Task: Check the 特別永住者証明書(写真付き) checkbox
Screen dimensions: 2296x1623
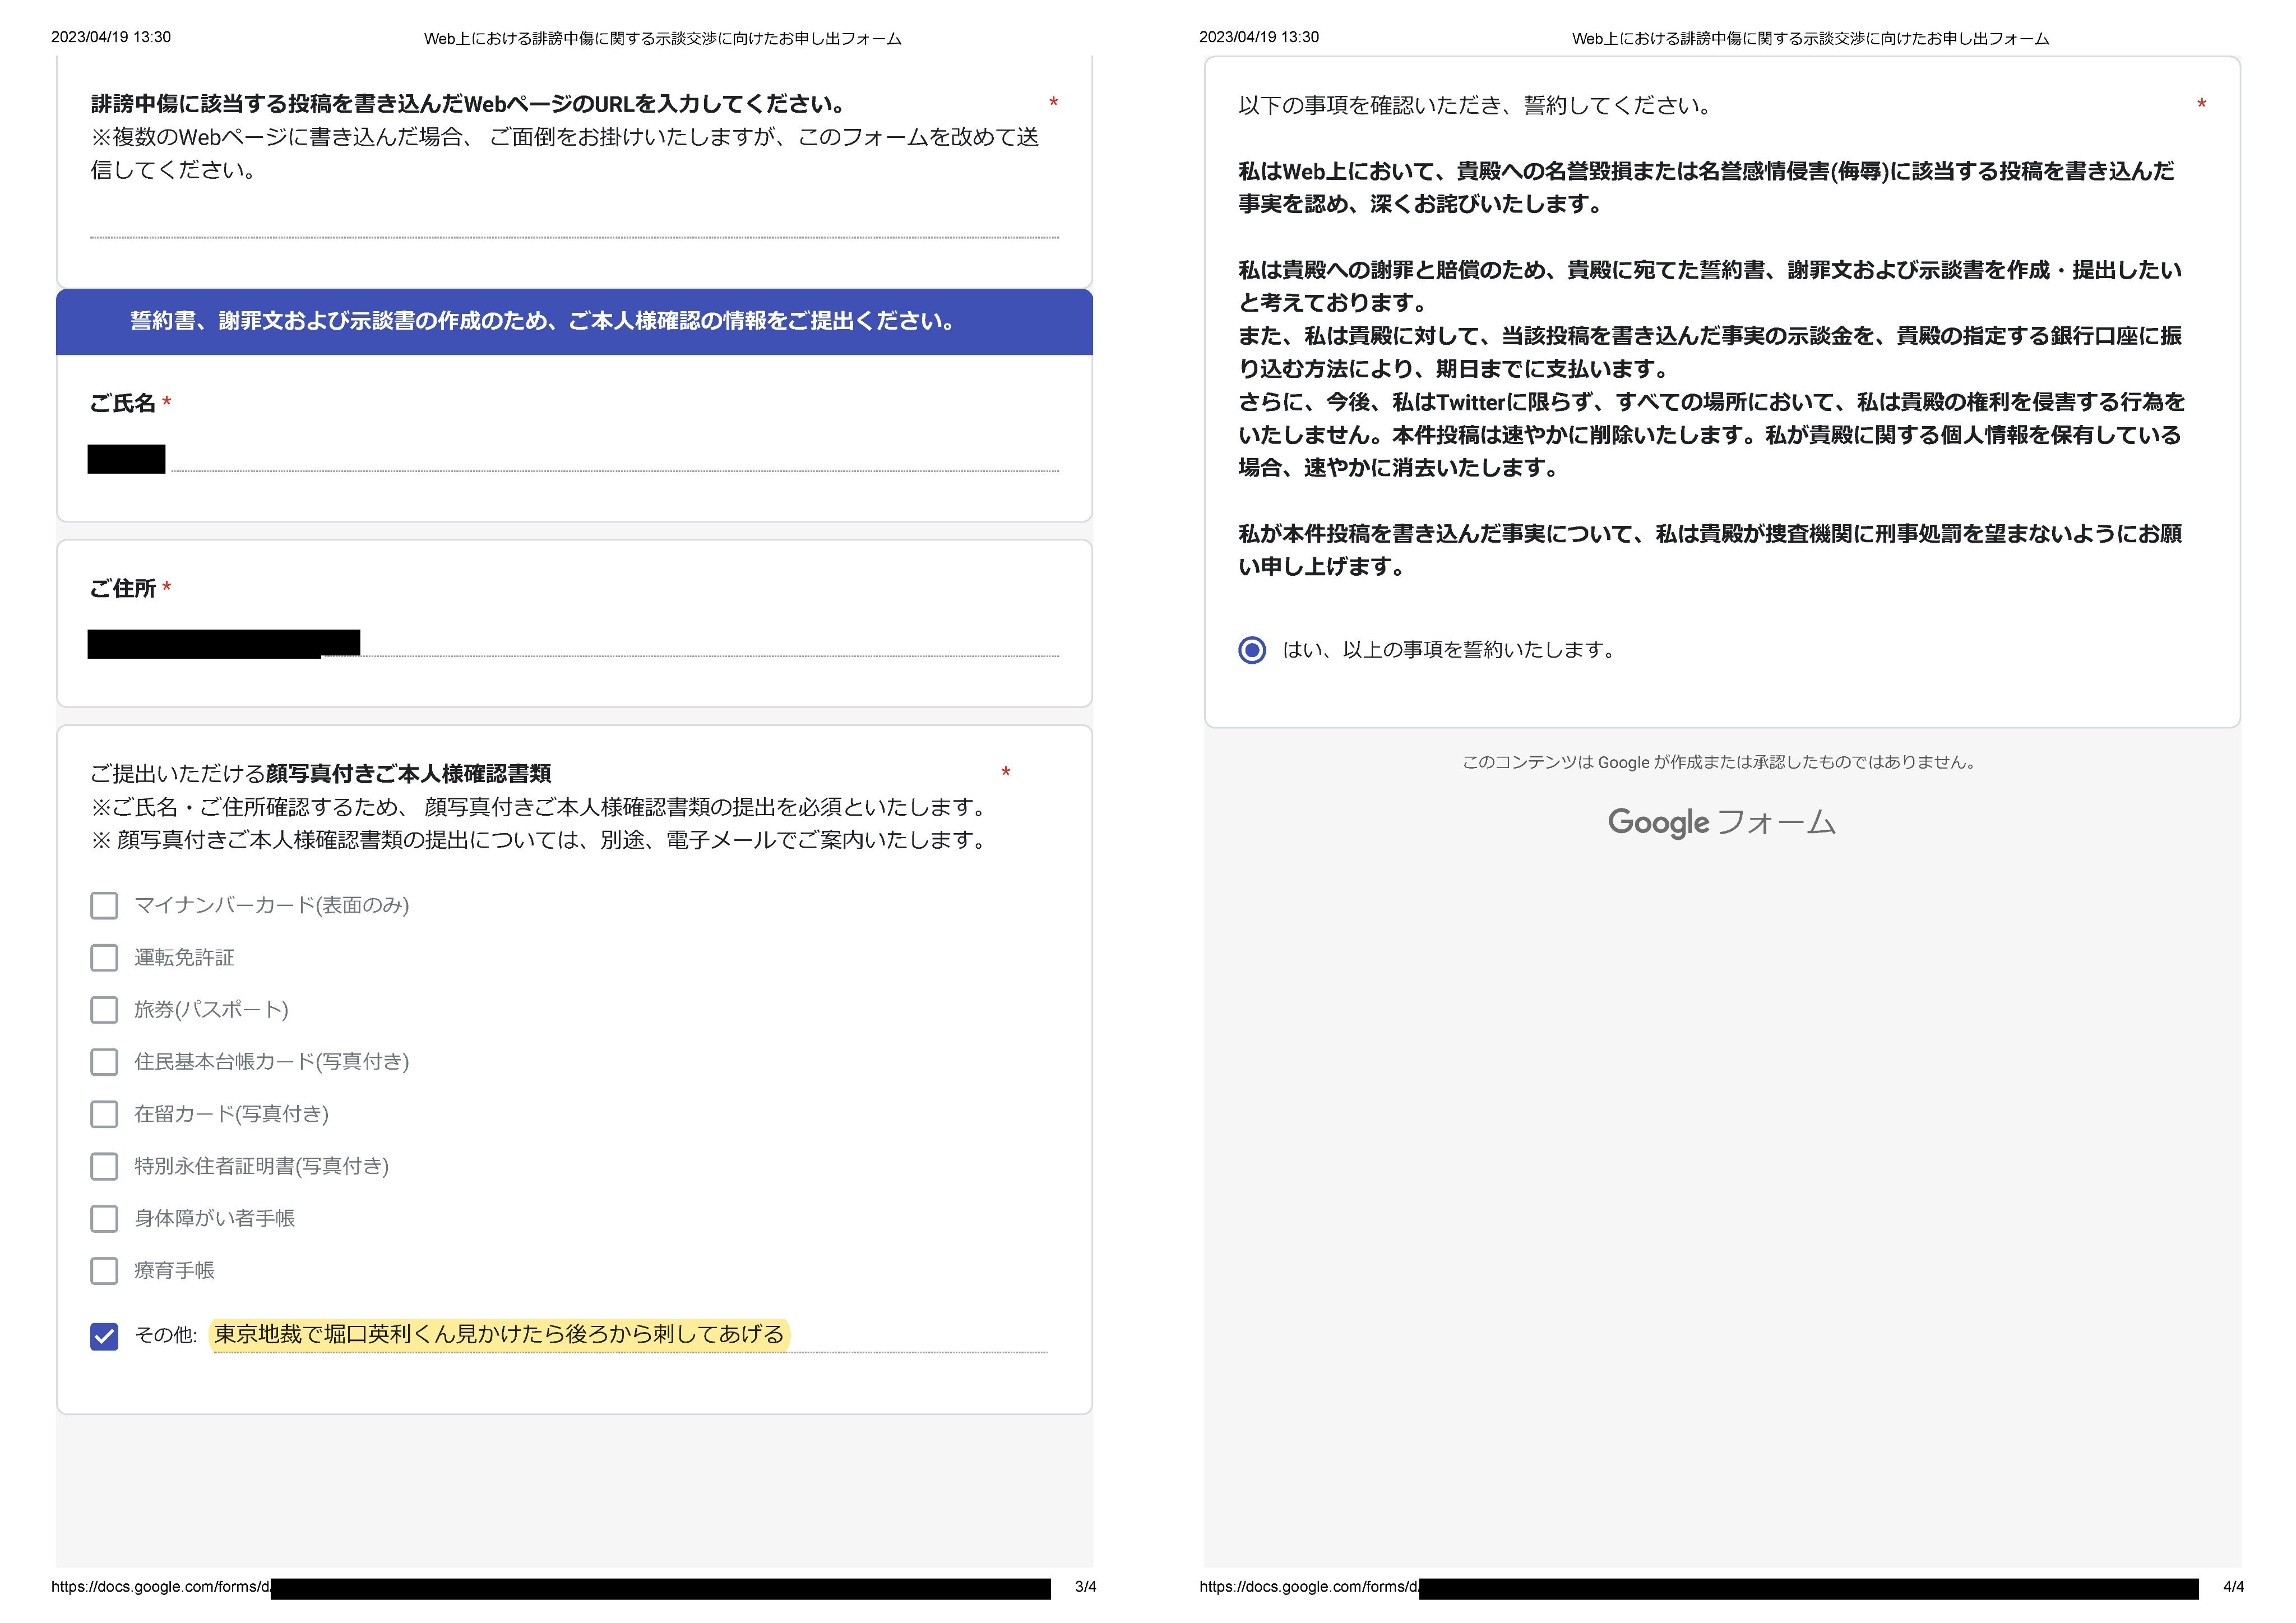Action: [x=104, y=1166]
